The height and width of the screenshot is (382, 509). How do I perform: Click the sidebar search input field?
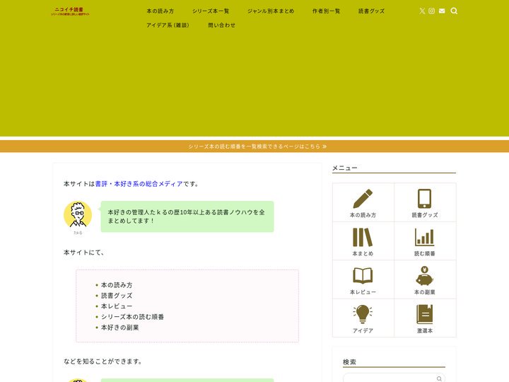click(394, 378)
